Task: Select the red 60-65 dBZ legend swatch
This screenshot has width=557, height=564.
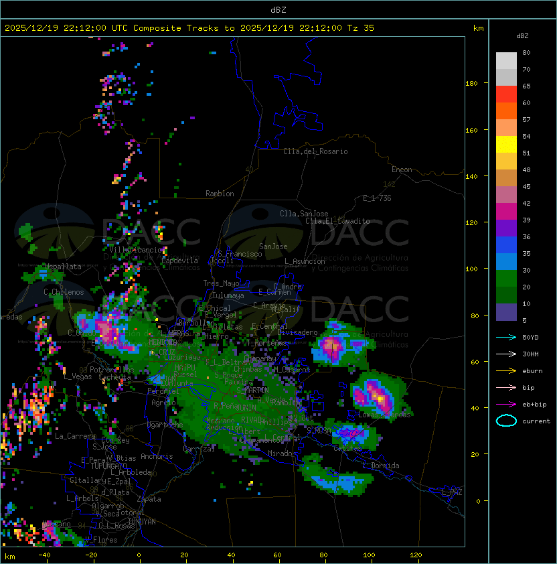Action: (x=506, y=94)
